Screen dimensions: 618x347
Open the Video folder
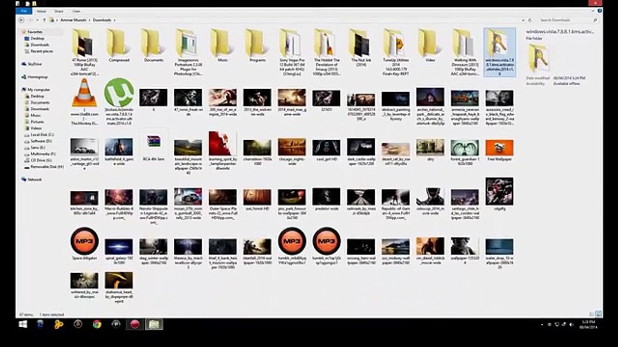[x=430, y=45]
